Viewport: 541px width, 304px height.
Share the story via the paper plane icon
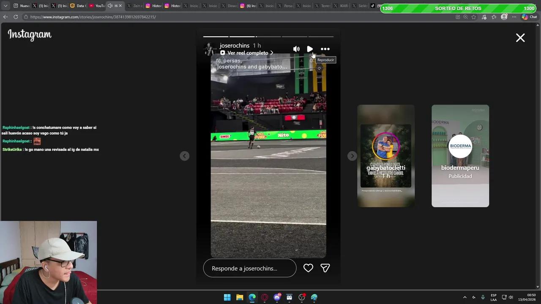(x=325, y=268)
